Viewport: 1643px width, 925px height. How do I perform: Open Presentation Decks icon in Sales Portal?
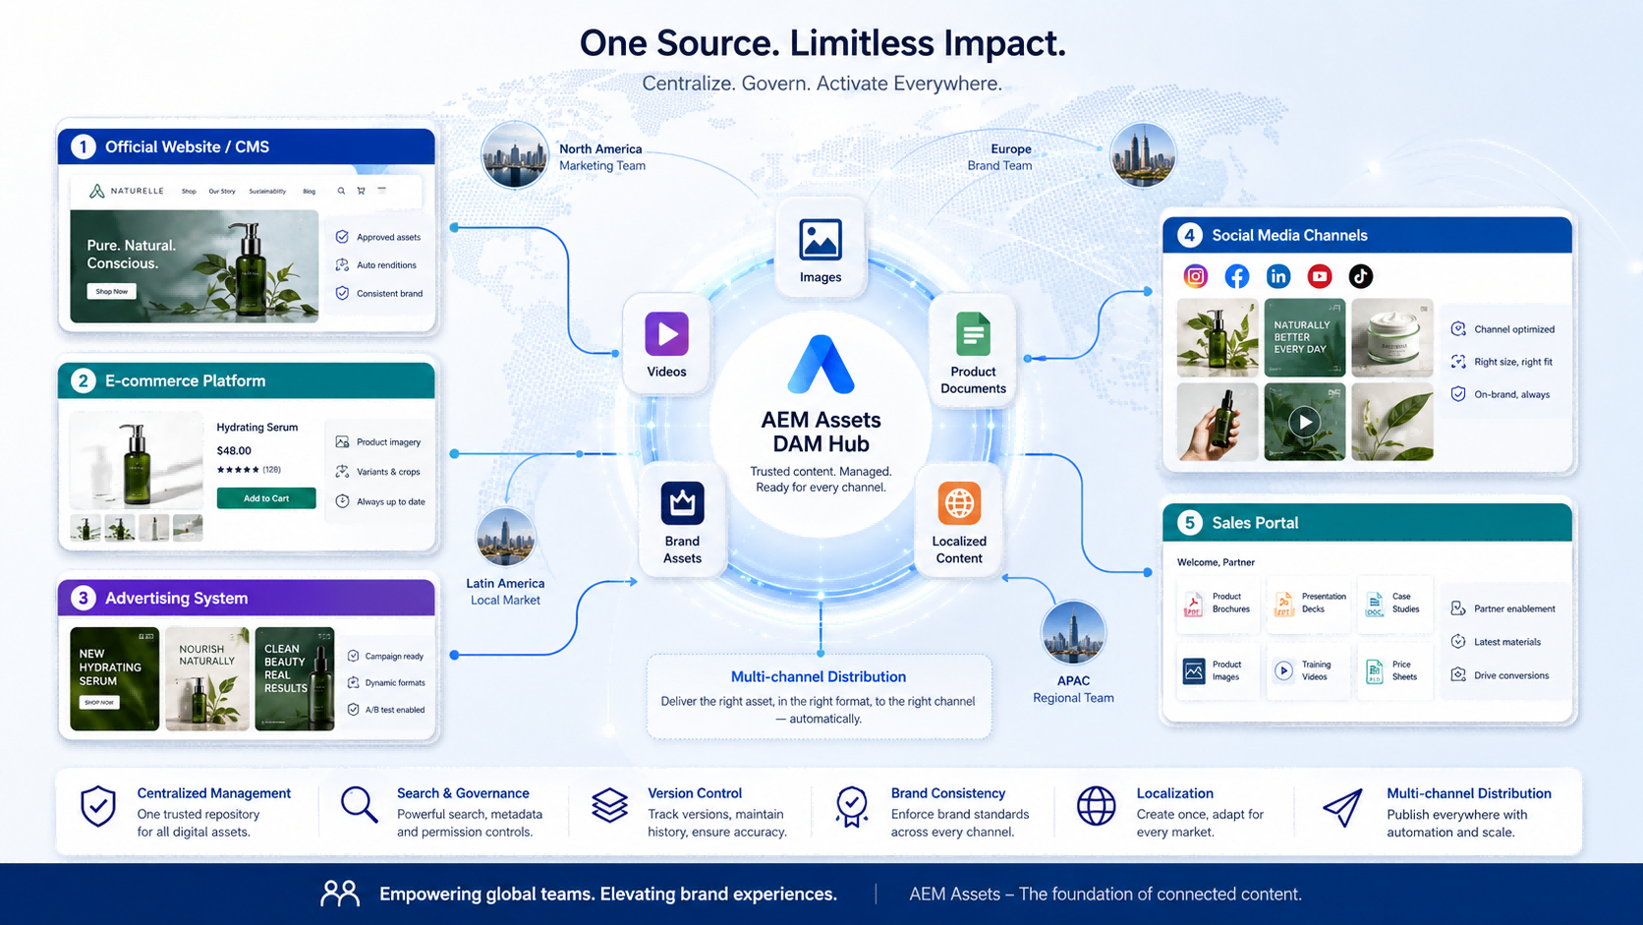pos(1283,604)
